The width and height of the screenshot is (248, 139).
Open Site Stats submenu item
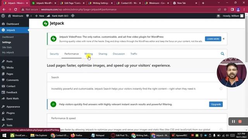click(7, 47)
